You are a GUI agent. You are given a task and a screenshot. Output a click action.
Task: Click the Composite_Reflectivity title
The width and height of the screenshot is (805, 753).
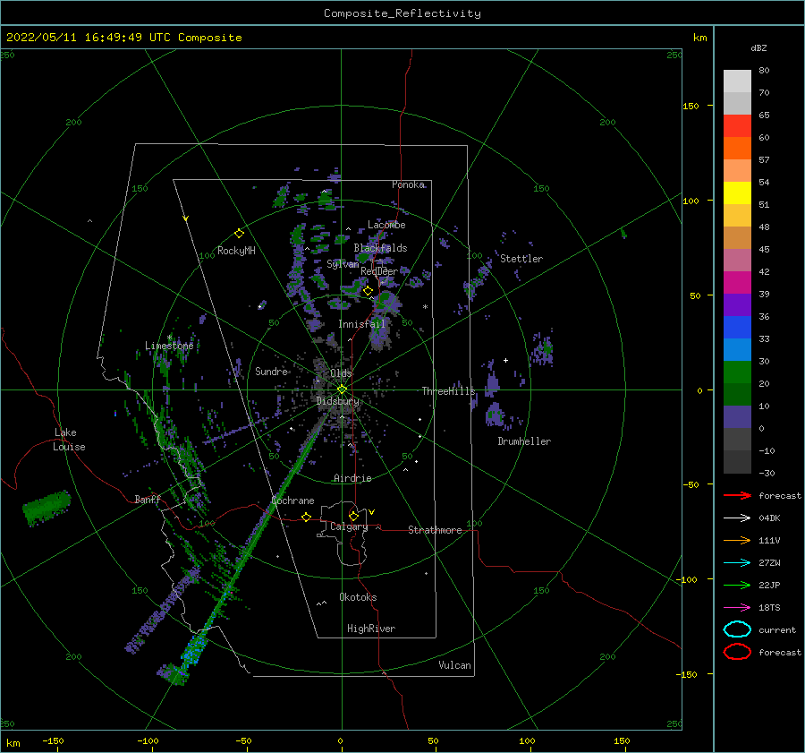(x=402, y=13)
